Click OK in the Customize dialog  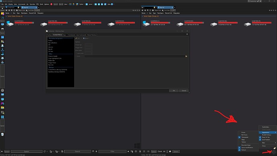pos(174,90)
